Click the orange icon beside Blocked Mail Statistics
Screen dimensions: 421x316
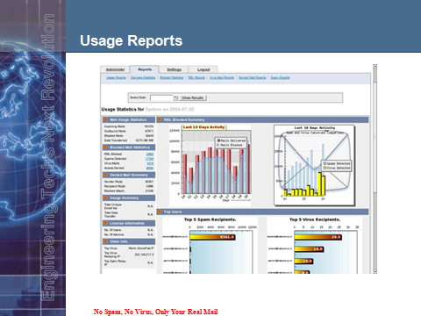pos(106,147)
